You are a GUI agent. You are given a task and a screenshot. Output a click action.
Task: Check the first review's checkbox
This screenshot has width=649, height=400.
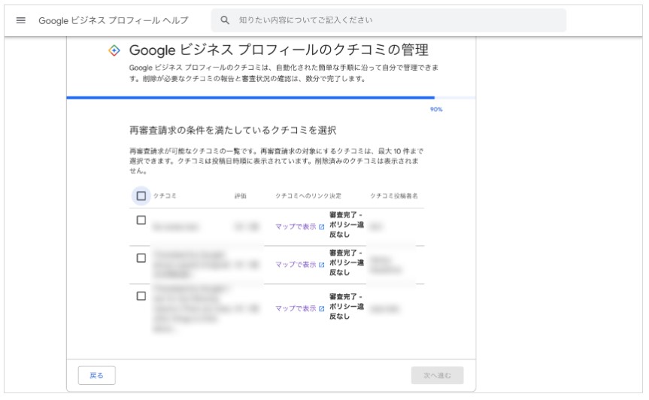[x=141, y=220]
